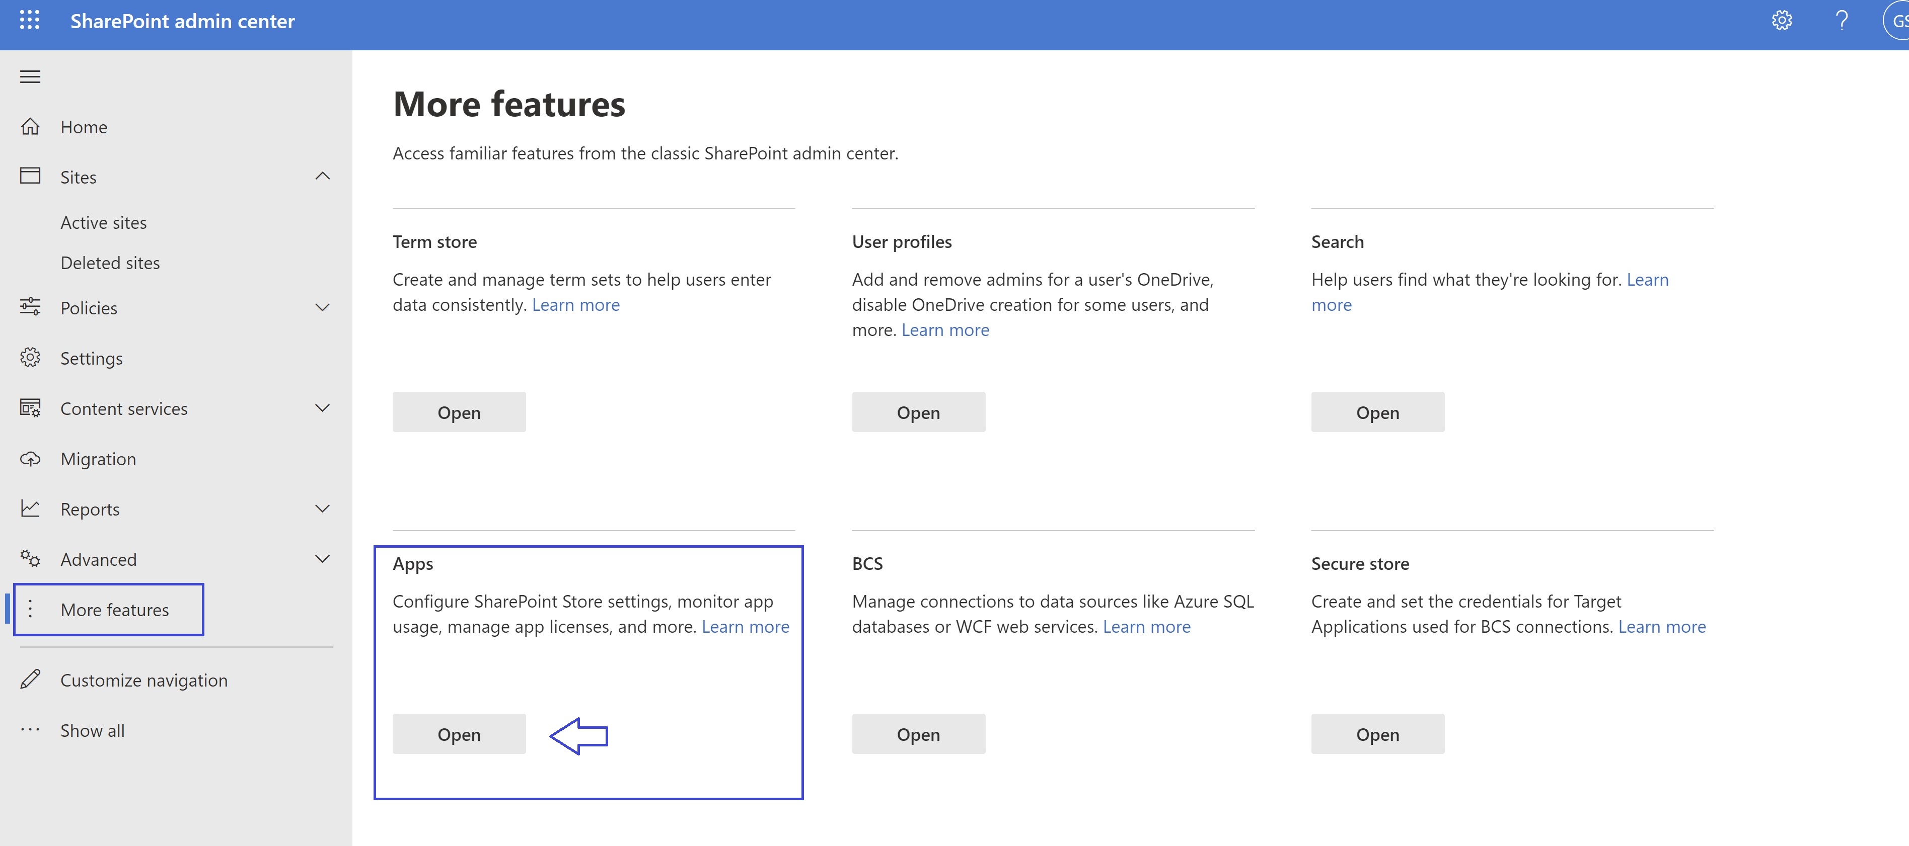Click the Content services label
This screenshot has height=846, width=1909.
tap(124, 408)
